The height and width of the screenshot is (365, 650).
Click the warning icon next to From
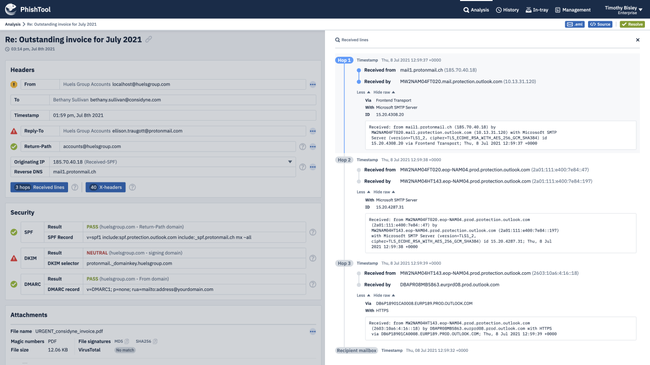14,84
